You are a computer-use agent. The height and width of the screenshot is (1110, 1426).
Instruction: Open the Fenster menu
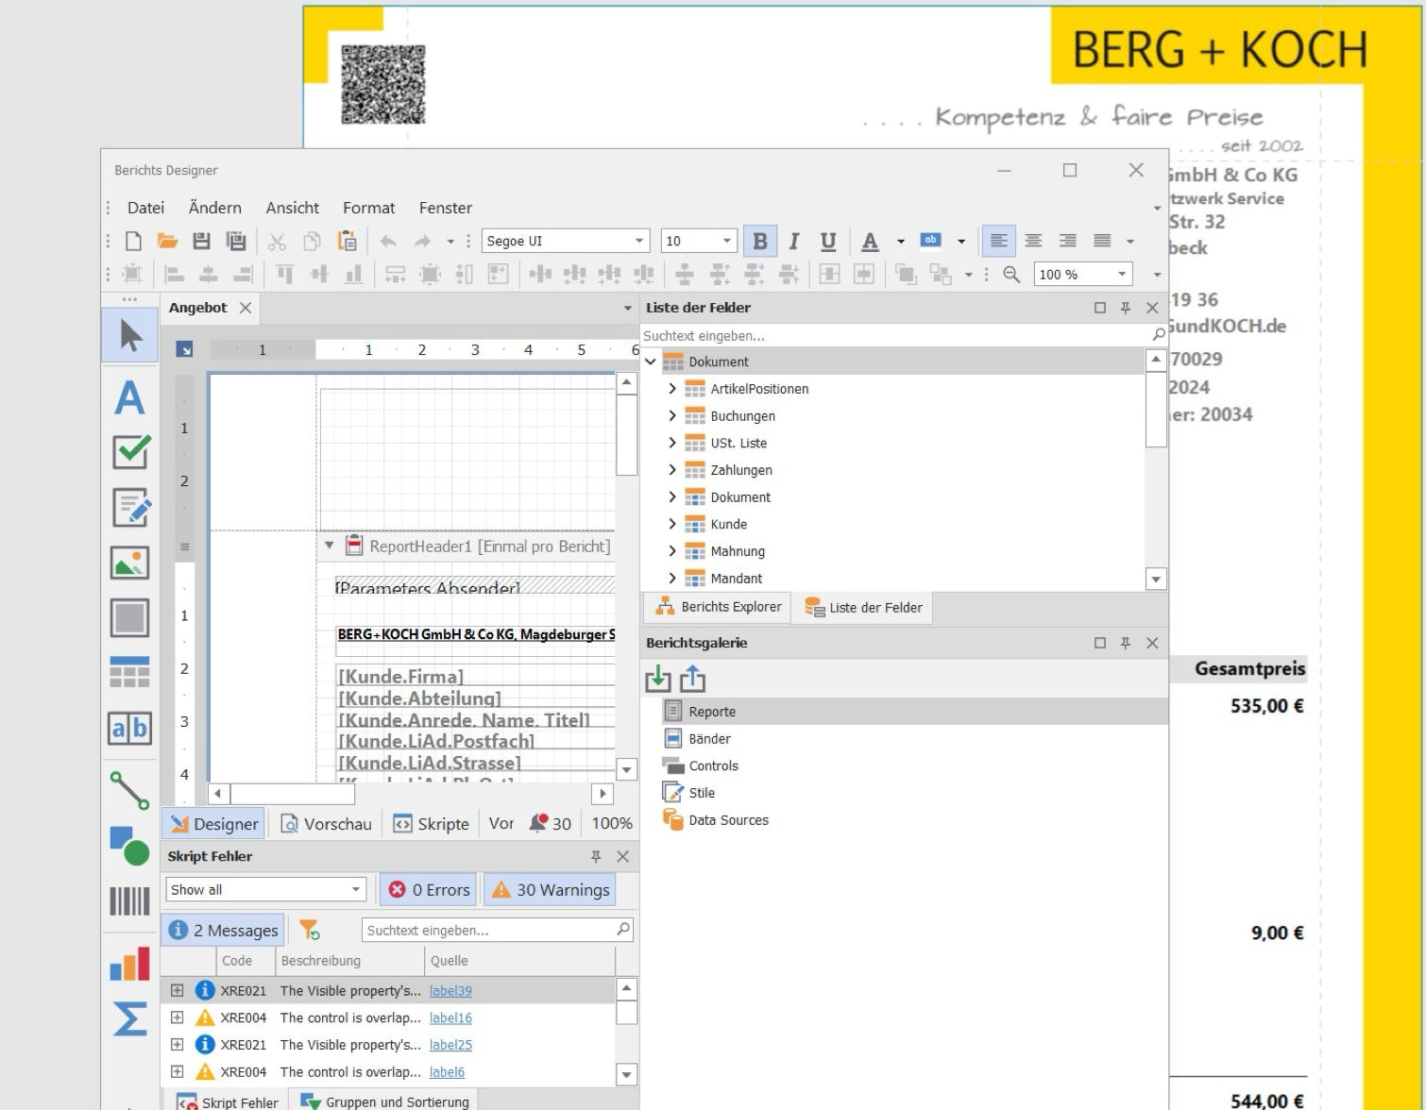click(x=445, y=208)
